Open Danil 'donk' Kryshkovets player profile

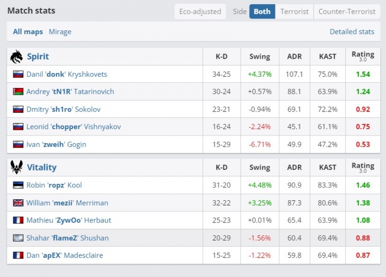[x=66, y=74]
